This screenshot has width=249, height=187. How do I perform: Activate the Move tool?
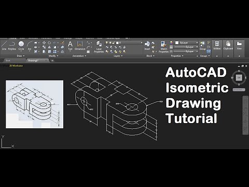pos(44,43)
